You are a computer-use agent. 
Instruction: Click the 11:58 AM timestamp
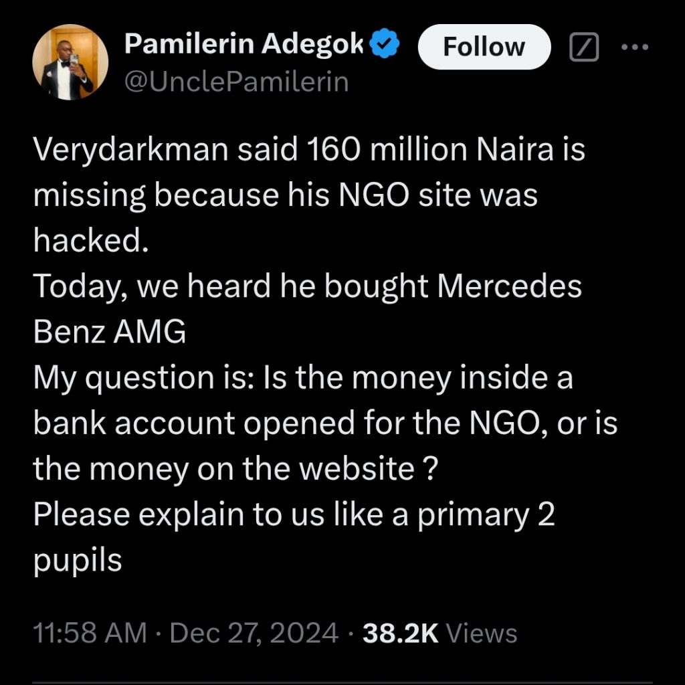(90, 633)
